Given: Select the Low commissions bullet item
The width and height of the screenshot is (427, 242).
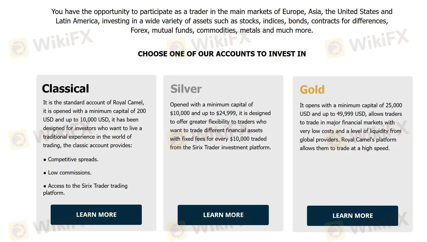Looking at the screenshot, I should [x=70, y=173].
